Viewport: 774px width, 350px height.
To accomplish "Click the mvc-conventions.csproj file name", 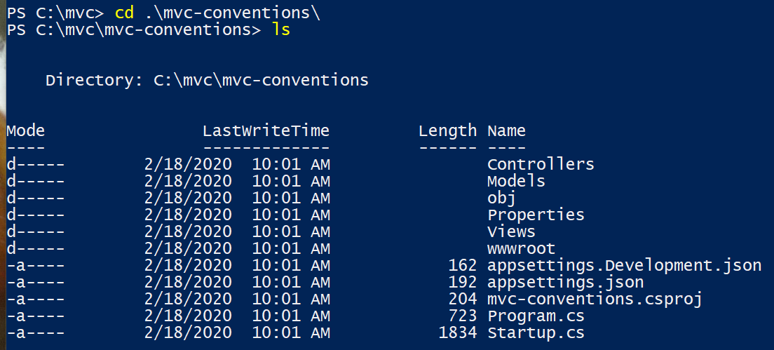I will [x=595, y=299].
